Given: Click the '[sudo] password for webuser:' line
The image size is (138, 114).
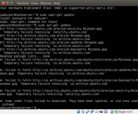Looking at the screenshot, I should click(x=24, y=18).
